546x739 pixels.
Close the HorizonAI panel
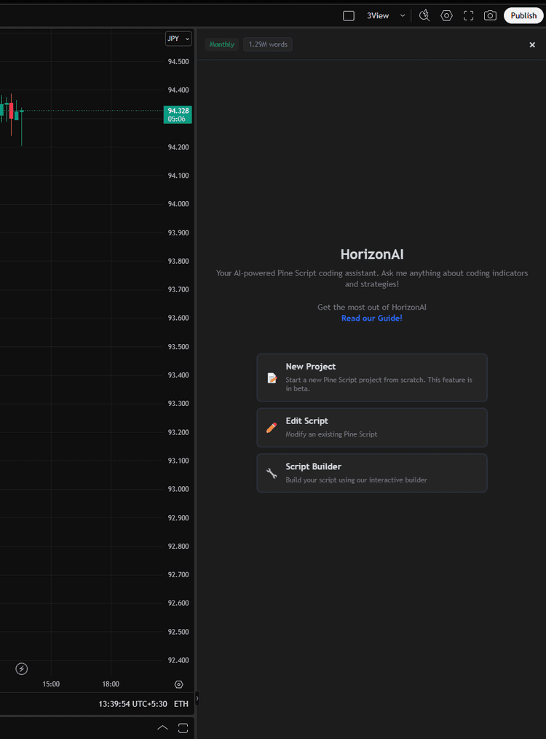click(532, 44)
